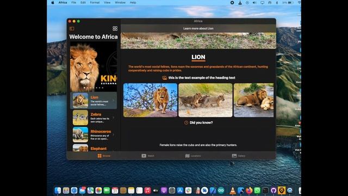Screen dimensions: 348x196
Task: Open App Store from the Dock
Action: point(180,191)
